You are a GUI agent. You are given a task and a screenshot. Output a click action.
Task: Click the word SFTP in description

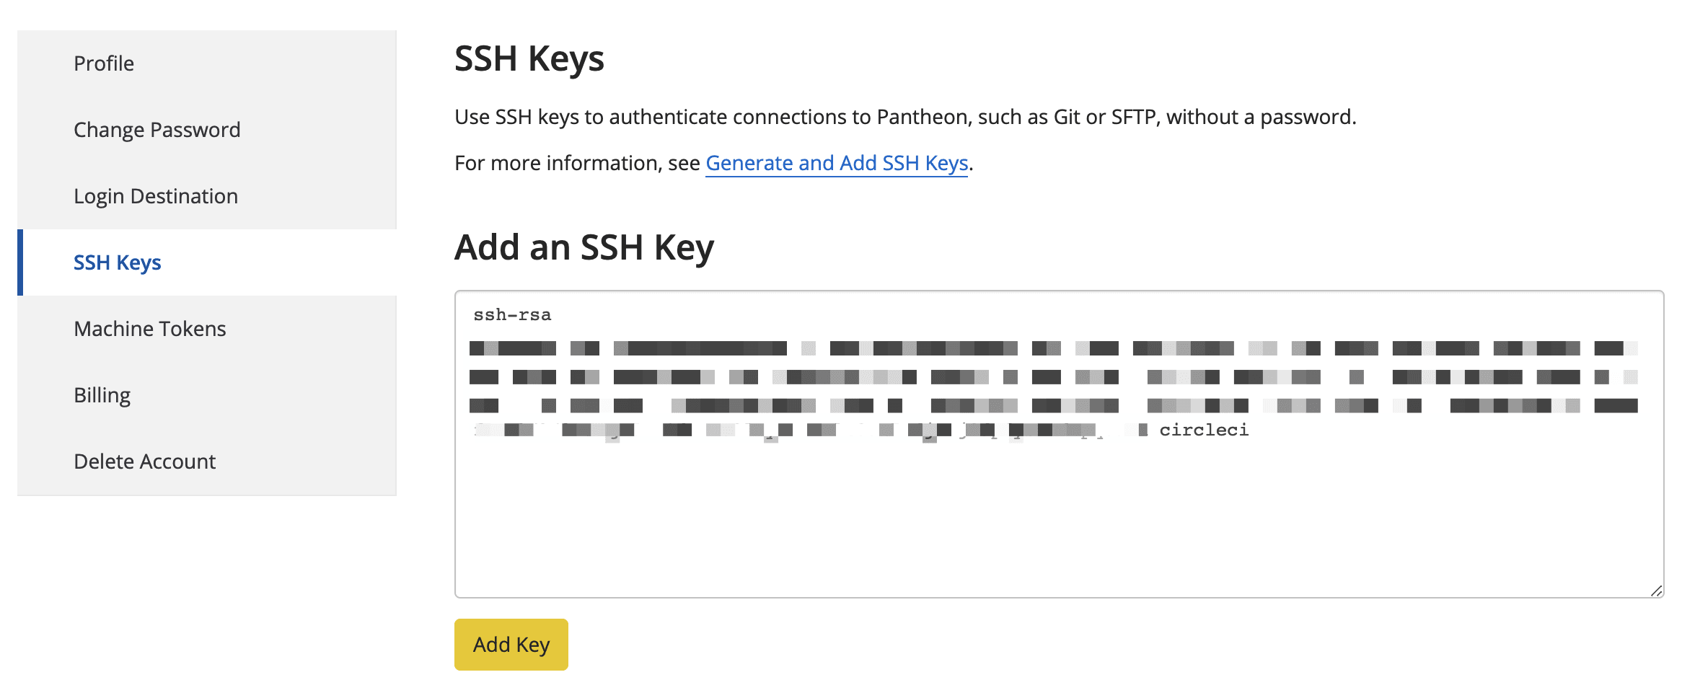[x=1134, y=117]
